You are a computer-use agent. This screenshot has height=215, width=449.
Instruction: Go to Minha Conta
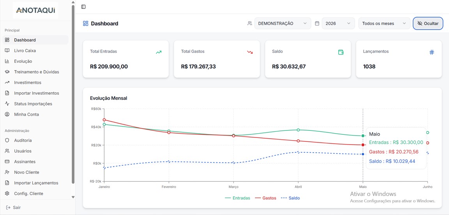pyautogui.click(x=35, y=114)
